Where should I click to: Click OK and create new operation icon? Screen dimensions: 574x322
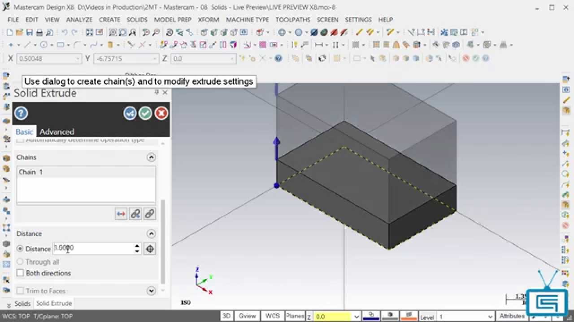coord(130,113)
